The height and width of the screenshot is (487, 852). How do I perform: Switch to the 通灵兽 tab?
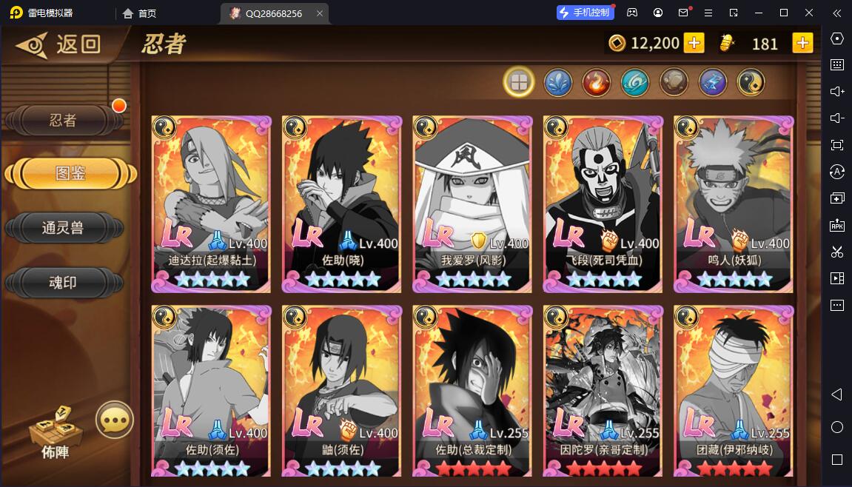[x=64, y=227]
